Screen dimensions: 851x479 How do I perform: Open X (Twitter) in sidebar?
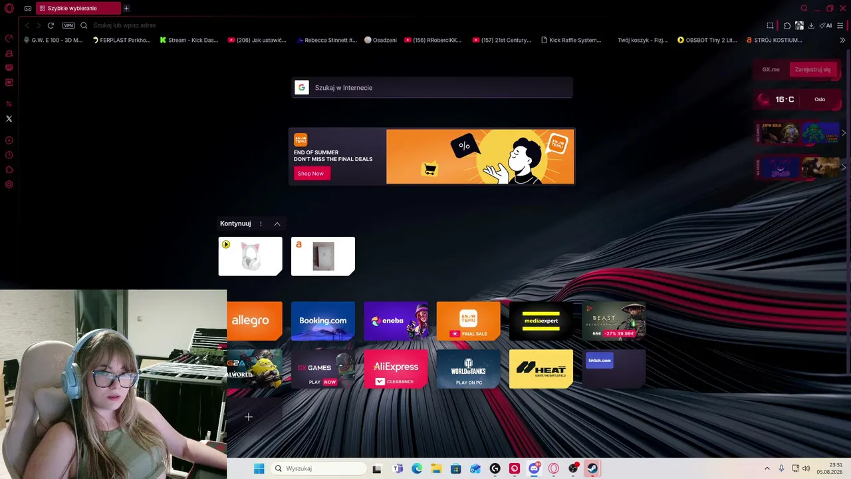(9, 118)
